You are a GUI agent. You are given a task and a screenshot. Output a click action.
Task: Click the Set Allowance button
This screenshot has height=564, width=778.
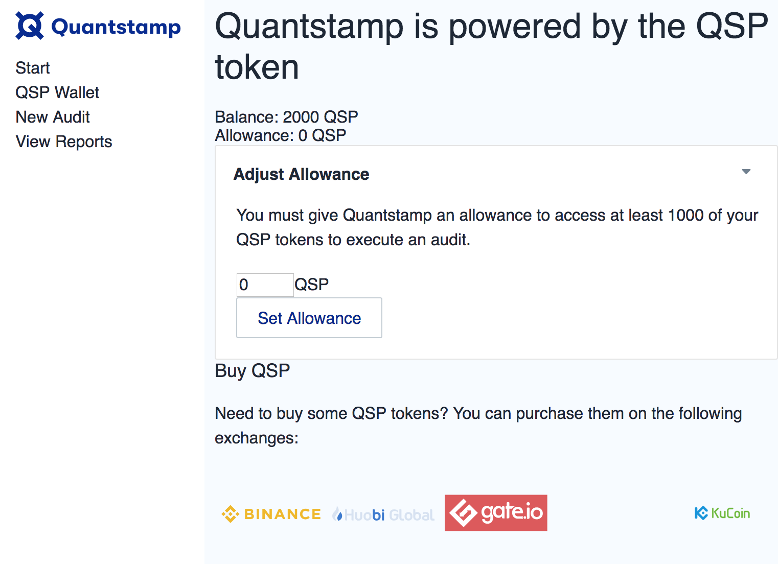[309, 318]
